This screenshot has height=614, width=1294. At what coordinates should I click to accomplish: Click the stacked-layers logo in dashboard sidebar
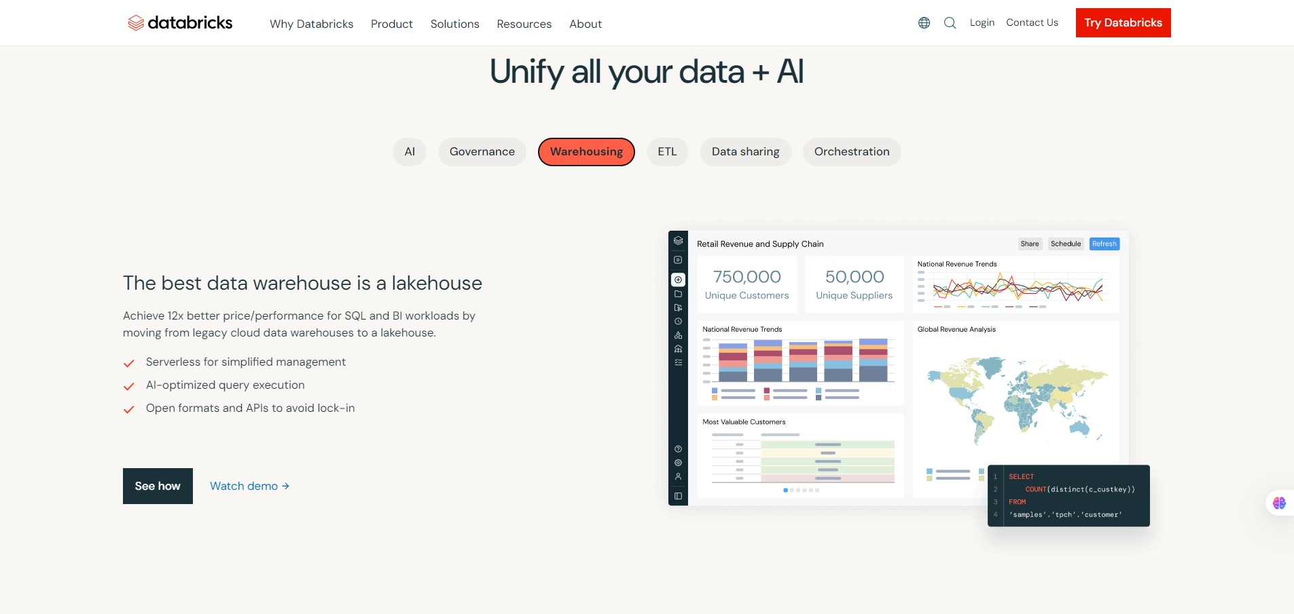click(678, 241)
